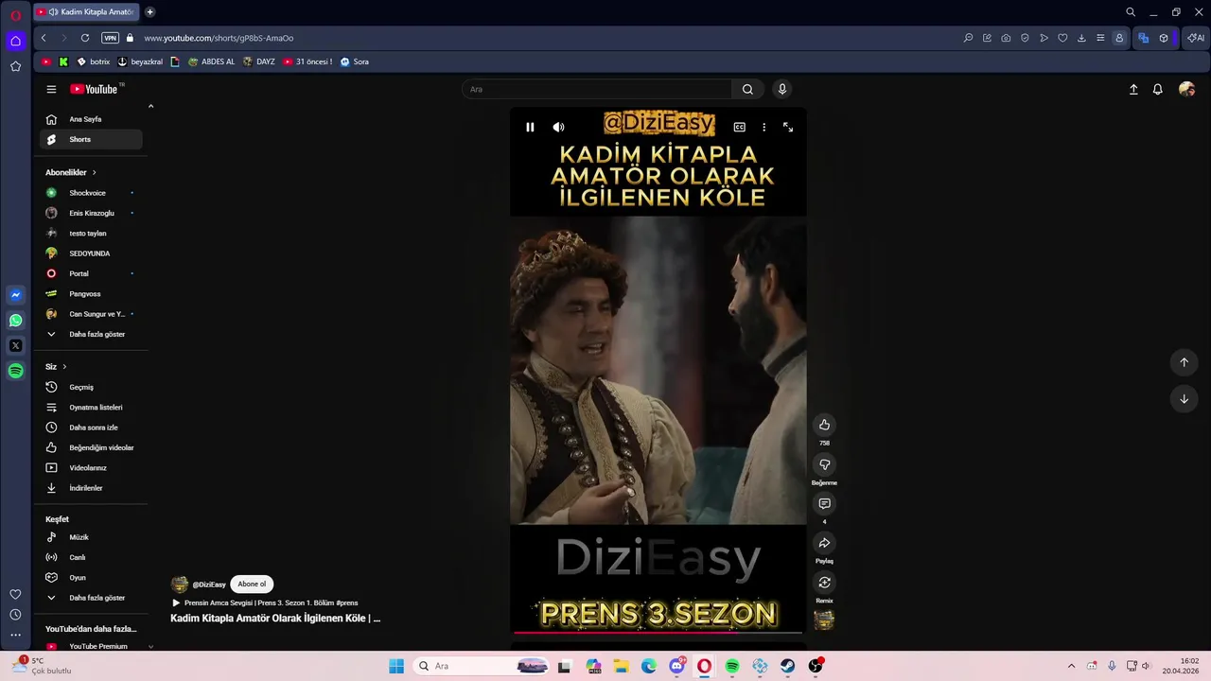Toggle captions on the Shorts player
The height and width of the screenshot is (681, 1211).
[739, 127]
